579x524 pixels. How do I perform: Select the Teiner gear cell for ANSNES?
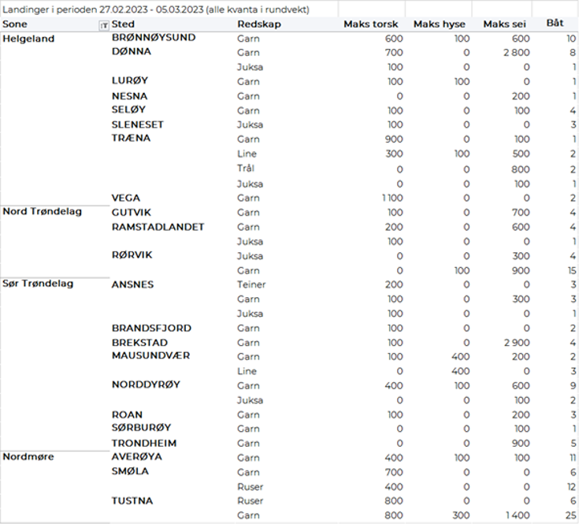click(x=251, y=284)
